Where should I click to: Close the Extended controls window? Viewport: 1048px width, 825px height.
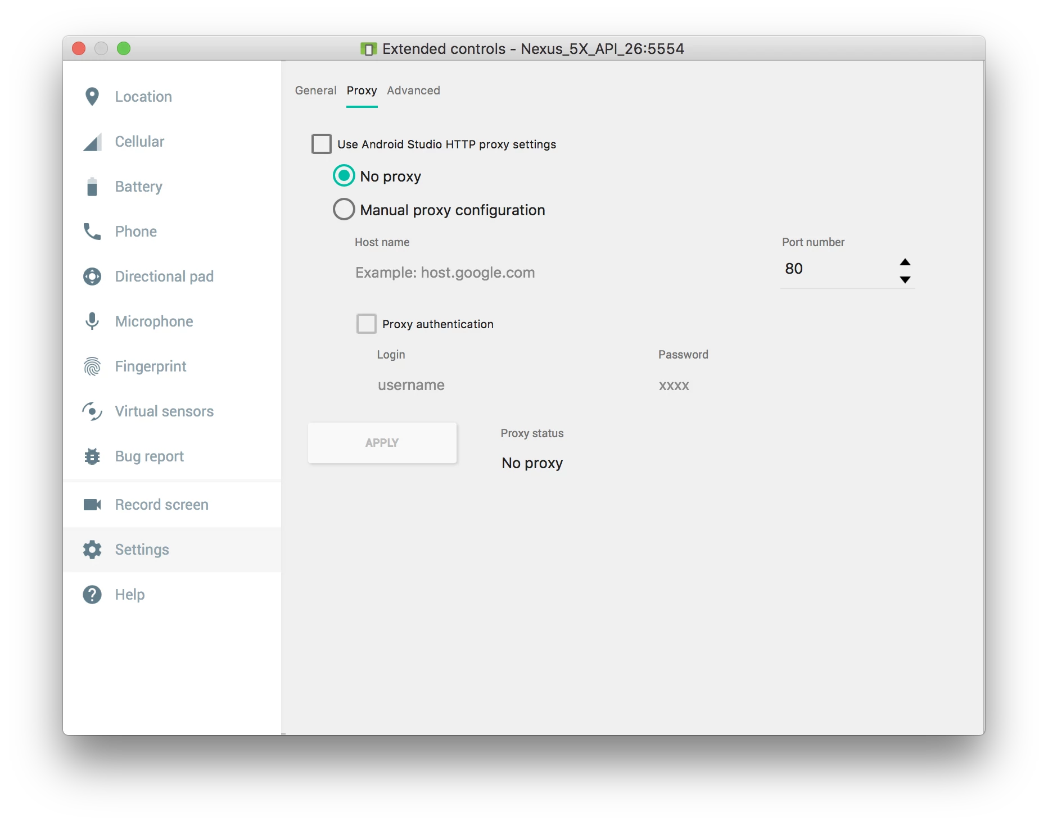click(79, 48)
